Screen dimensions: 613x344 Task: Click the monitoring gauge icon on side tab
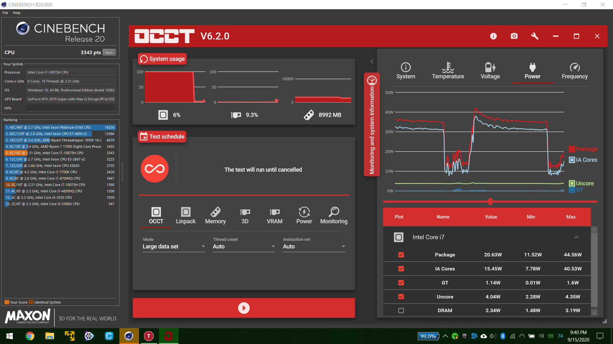pos(372,80)
